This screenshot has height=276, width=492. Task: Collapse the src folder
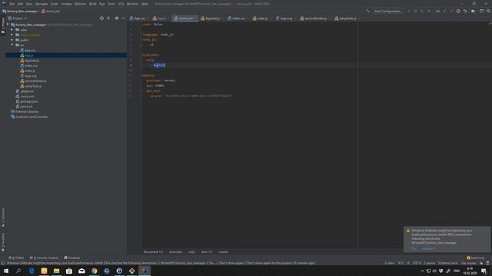coord(12,45)
